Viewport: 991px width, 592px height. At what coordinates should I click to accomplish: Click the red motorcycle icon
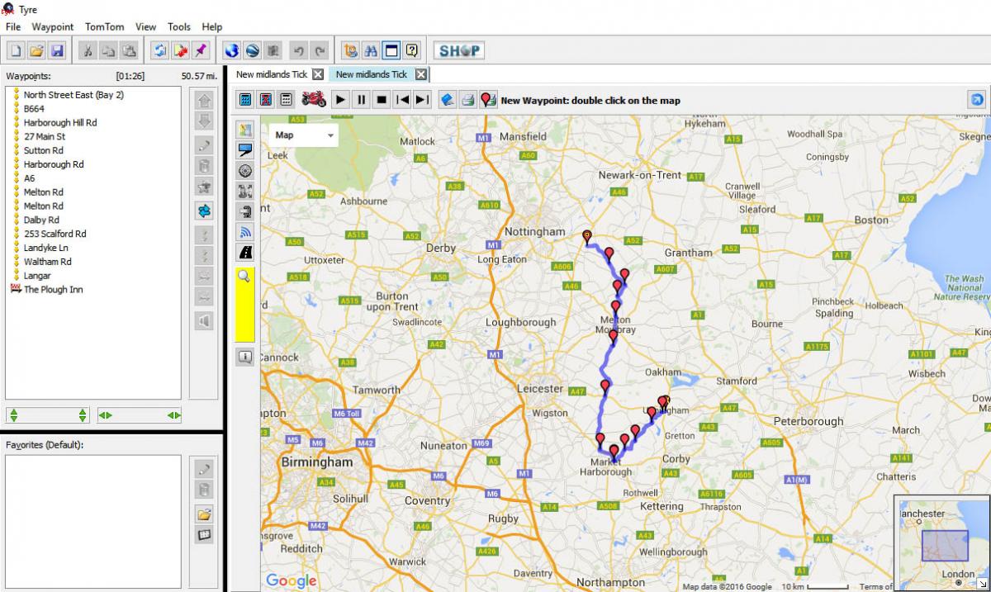pos(314,100)
